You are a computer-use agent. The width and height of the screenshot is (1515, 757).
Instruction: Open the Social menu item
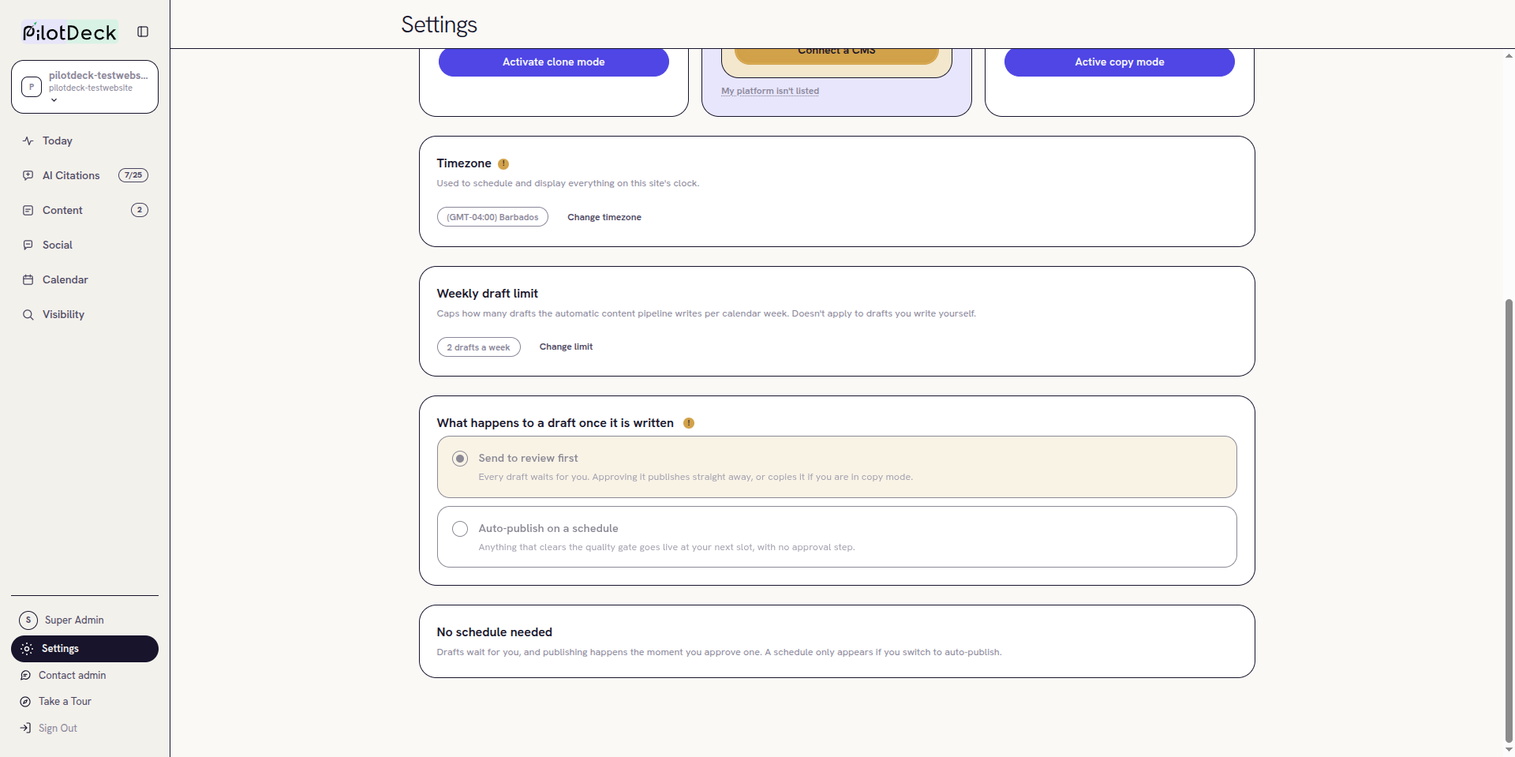pos(84,245)
